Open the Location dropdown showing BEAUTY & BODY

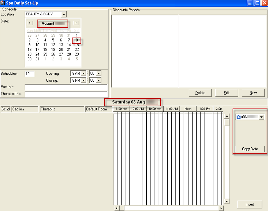pos(64,14)
